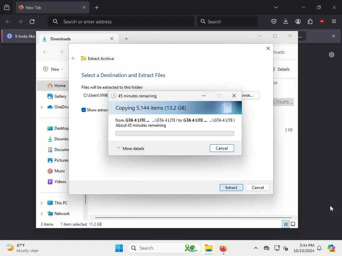The image size is (342, 256).
Task: Open Firefox downloads panel
Action: [286, 21]
